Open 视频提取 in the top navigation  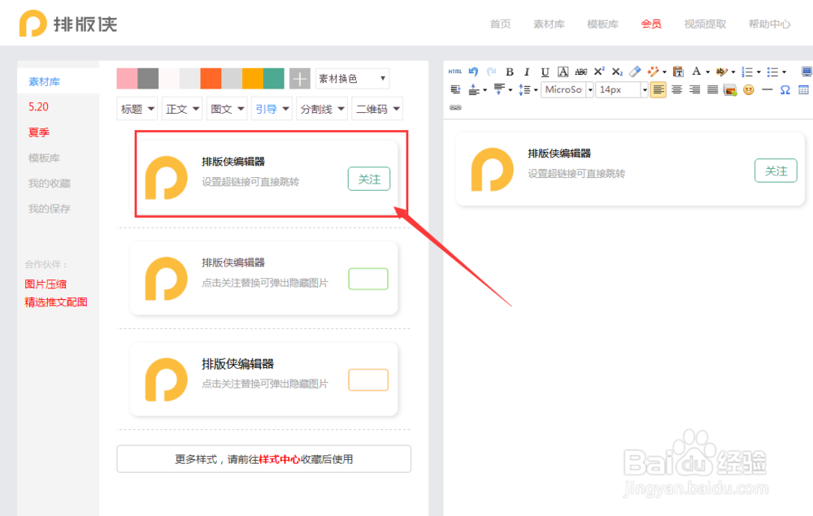(705, 24)
